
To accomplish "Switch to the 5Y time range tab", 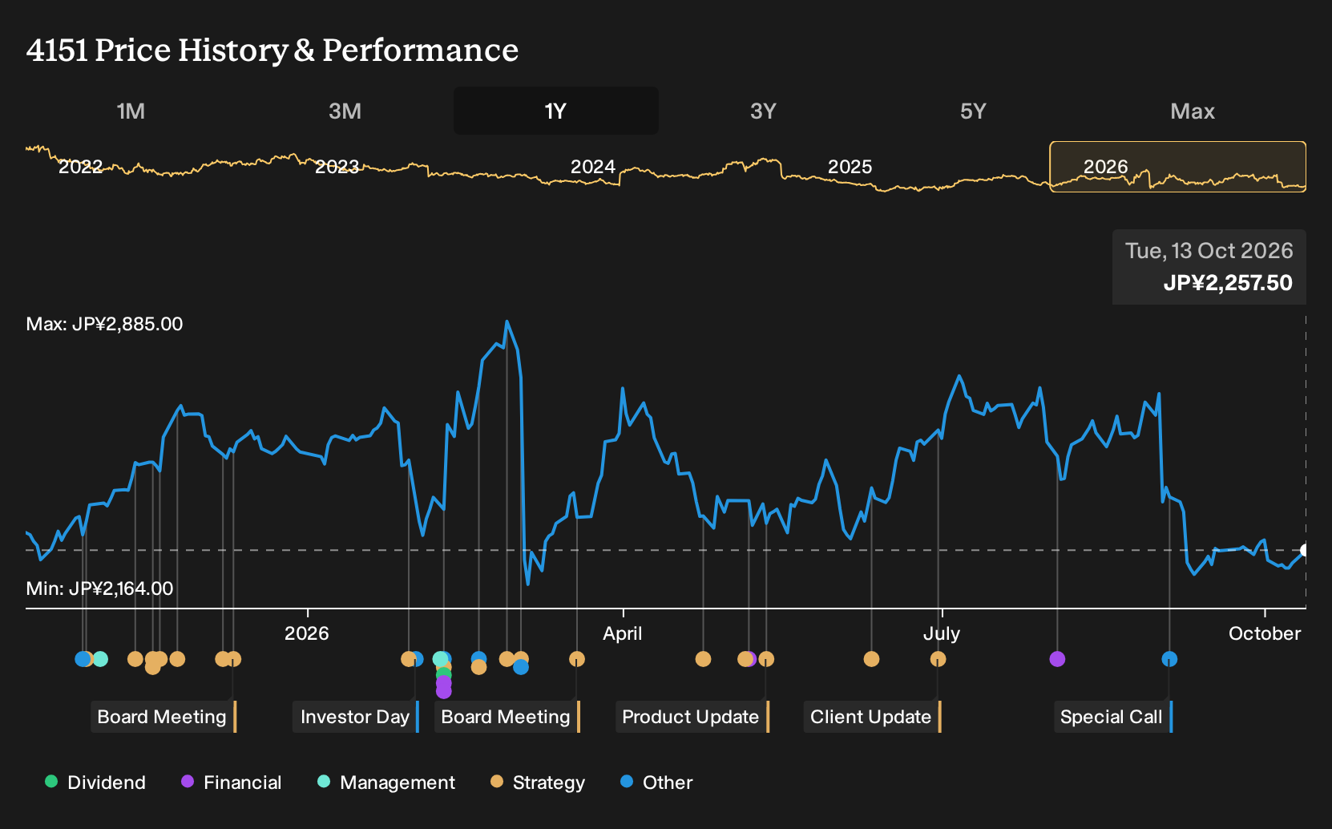I will pos(973,111).
